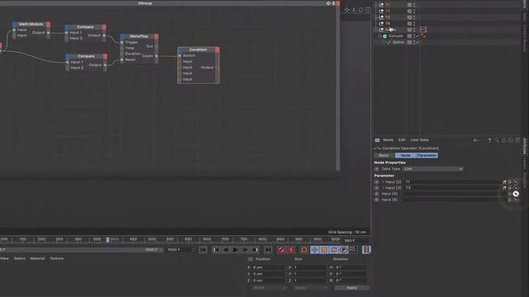Select the lower Compare node title
Screen dimensions: 529x297
click(x=86, y=56)
